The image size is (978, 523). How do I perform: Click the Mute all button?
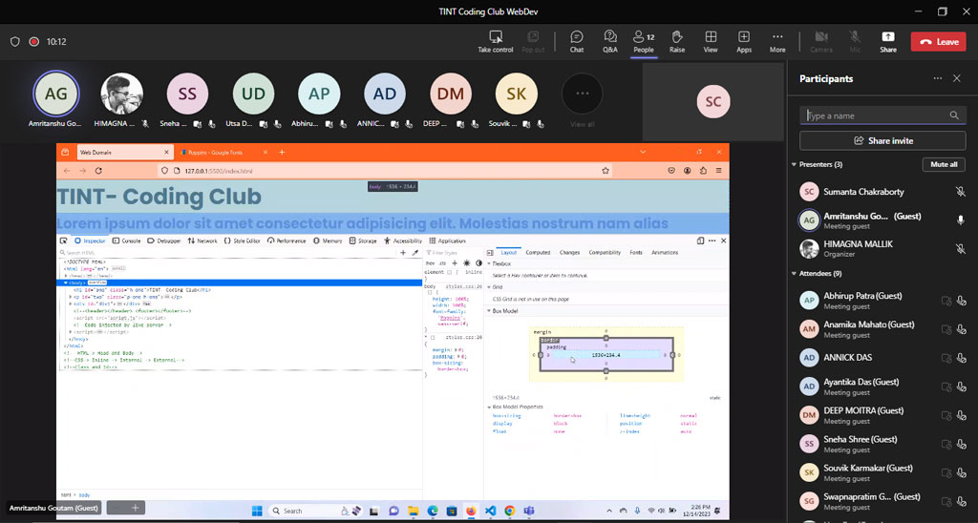pyautogui.click(x=944, y=164)
